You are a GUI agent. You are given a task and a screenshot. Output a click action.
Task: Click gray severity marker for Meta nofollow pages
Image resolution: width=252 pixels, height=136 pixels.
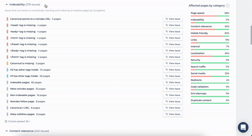pos(7,114)
